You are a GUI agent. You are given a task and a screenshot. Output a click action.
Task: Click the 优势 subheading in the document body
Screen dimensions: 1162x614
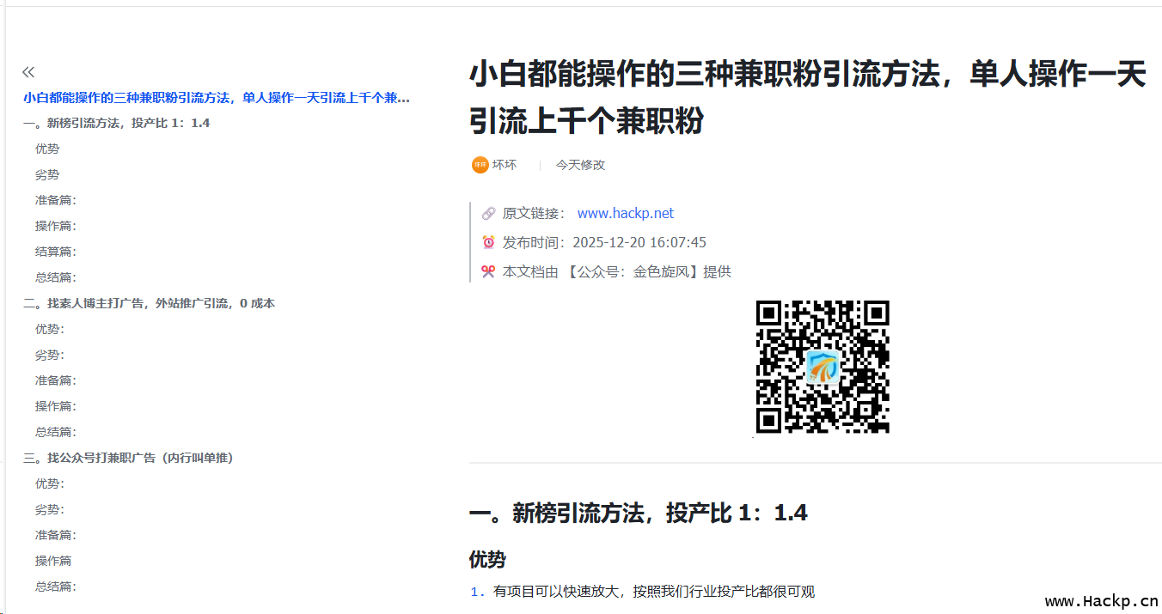tap(487, 560)
